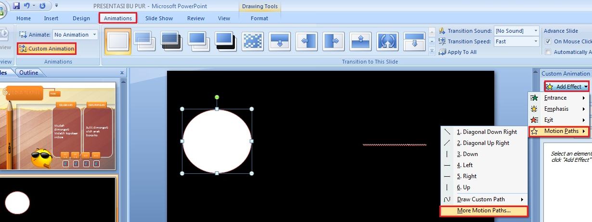Open the Add Effect dropdown button
This screenshot has height=222, width=592.
[567, 87]
